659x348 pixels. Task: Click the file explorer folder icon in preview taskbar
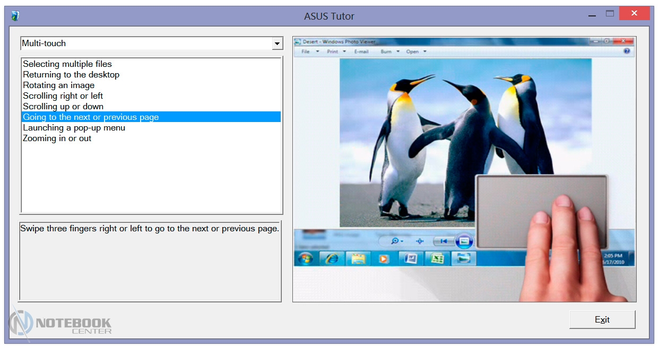(358, 258)
